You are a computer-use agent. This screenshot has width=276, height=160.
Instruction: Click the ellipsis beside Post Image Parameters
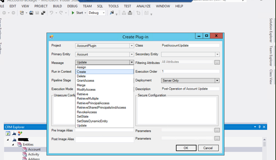[217, 138]
